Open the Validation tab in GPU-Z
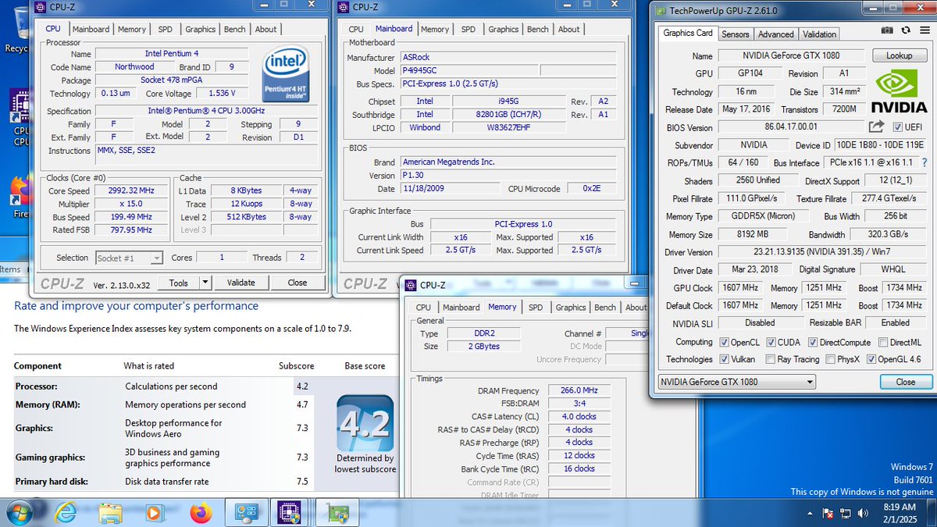 click(x=819, y=34)
